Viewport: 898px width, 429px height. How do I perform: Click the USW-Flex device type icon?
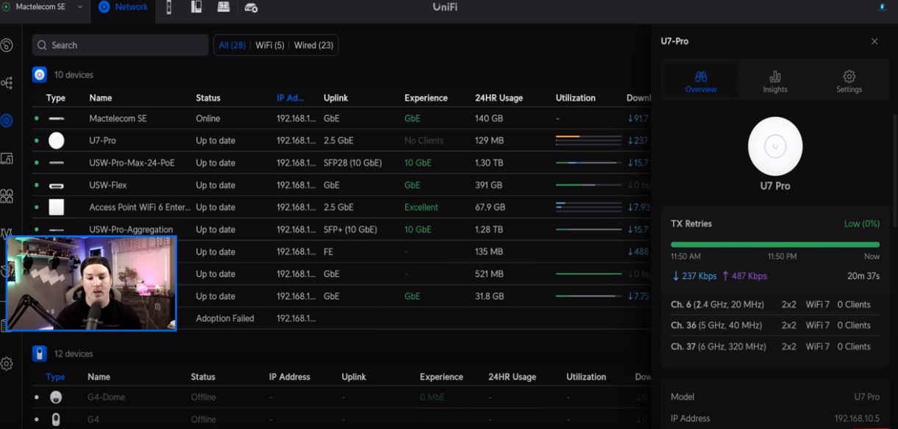[56, 185]
